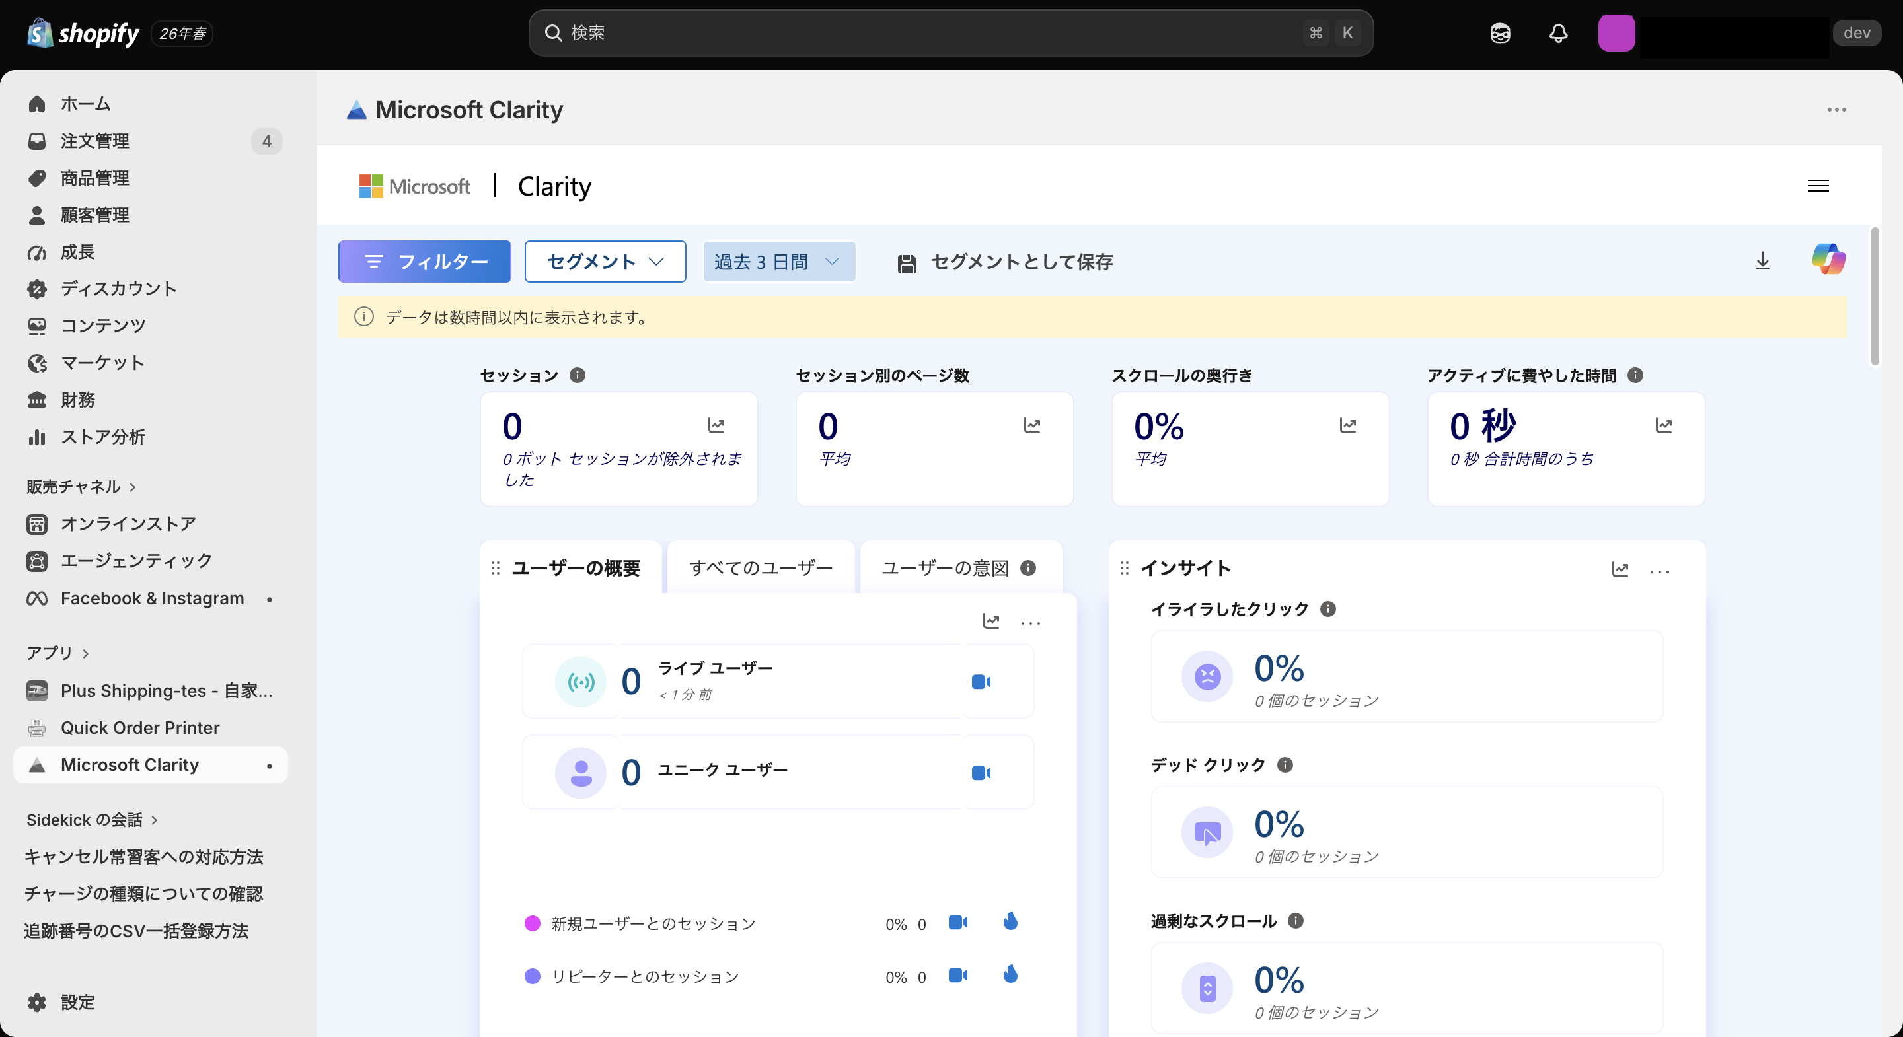1903x1037 pixels.
Task: Open trend chart in ユーザーの概要 panel
Action: click(x=991, y=621)
